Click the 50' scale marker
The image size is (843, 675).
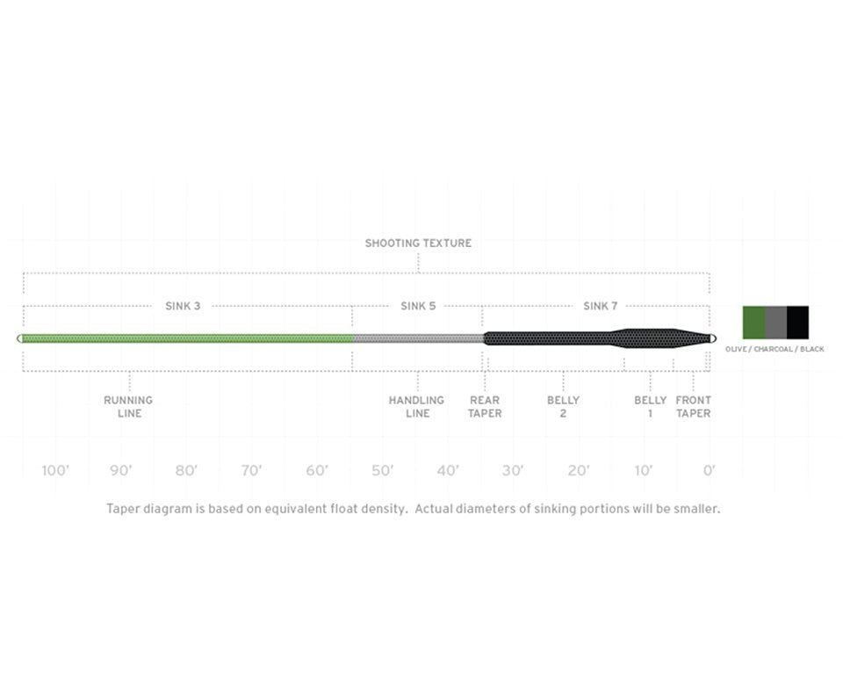tap(382, 470)
